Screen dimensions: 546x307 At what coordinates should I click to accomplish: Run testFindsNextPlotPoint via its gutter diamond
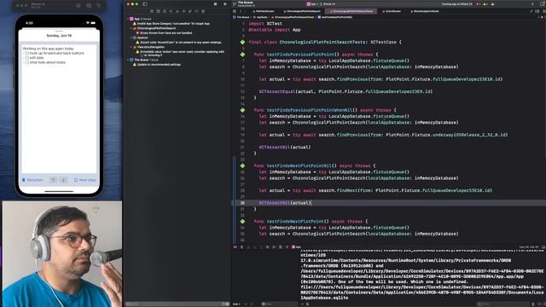click(x=242, y=222)
